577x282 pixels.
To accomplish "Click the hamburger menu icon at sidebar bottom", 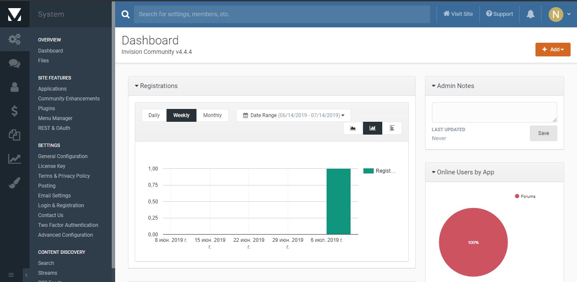I will [11, 275].
